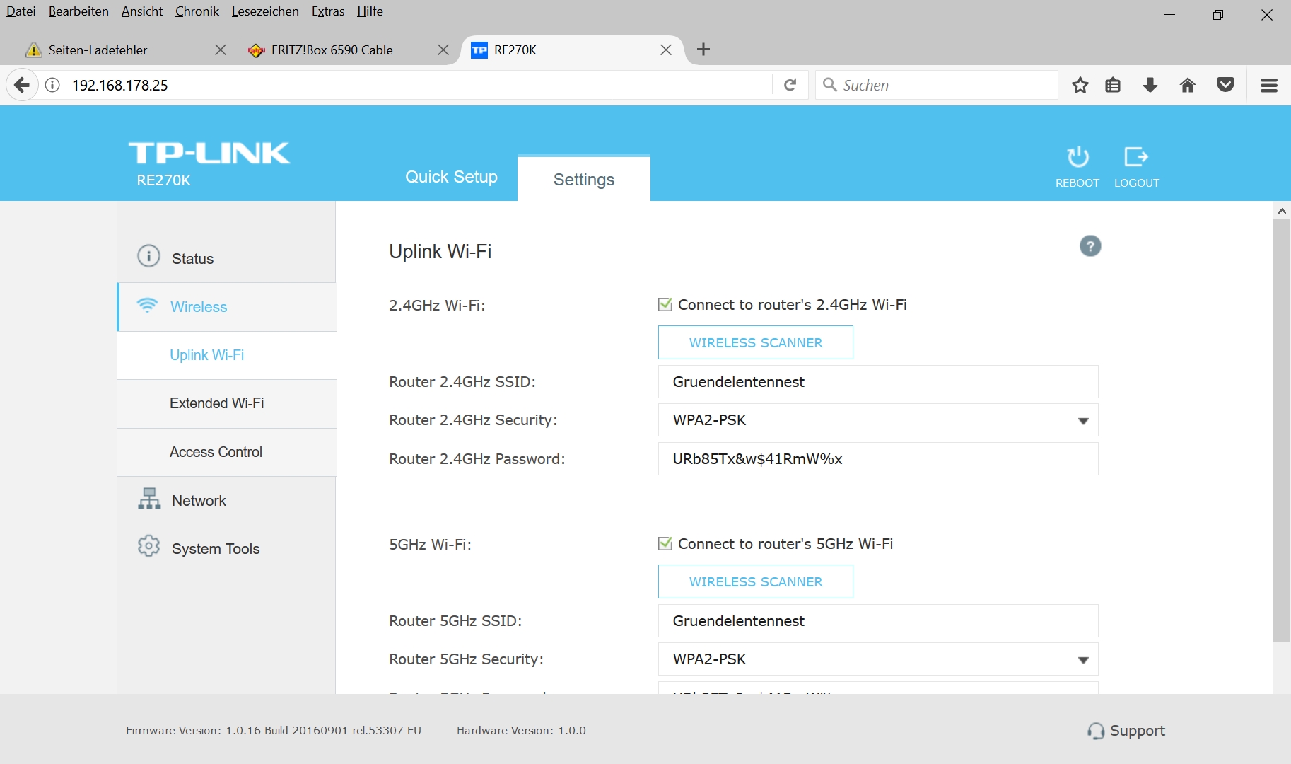
Task: Click the search magnifier icon in search box
Action: point(830,85)
